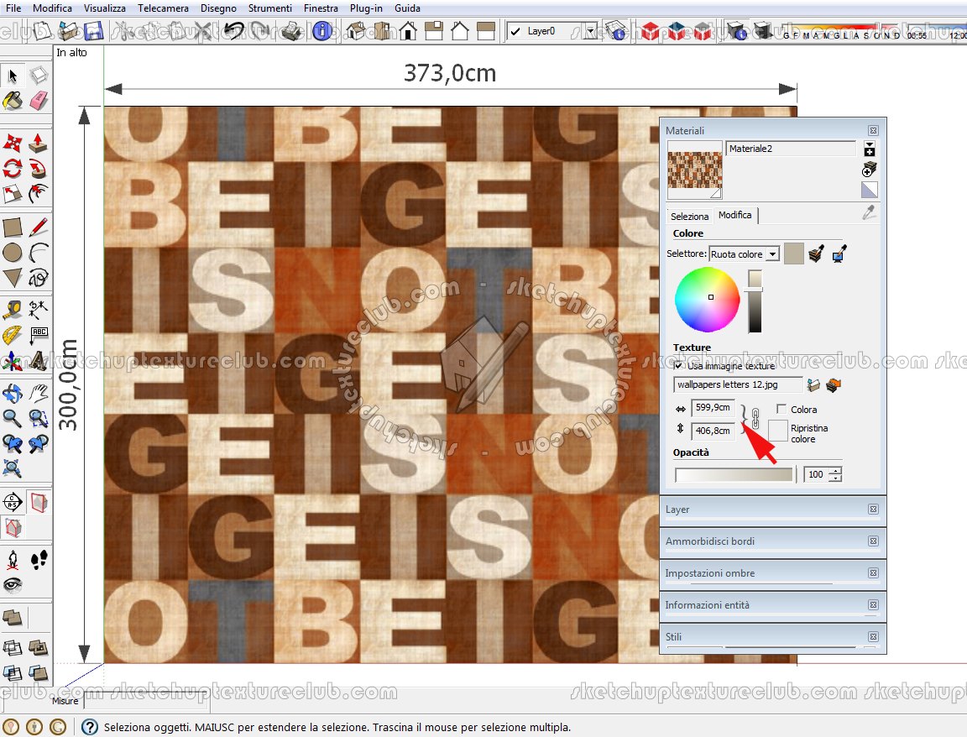Click the Opacità slider bar

point(734,475)
